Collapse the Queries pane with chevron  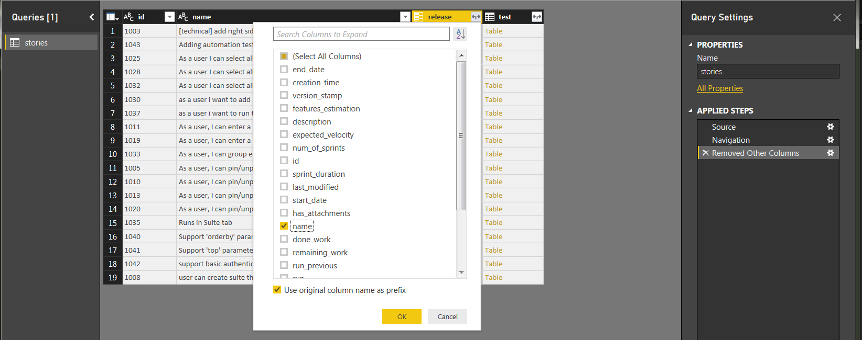pyautogui.click(x=92, y=17)
